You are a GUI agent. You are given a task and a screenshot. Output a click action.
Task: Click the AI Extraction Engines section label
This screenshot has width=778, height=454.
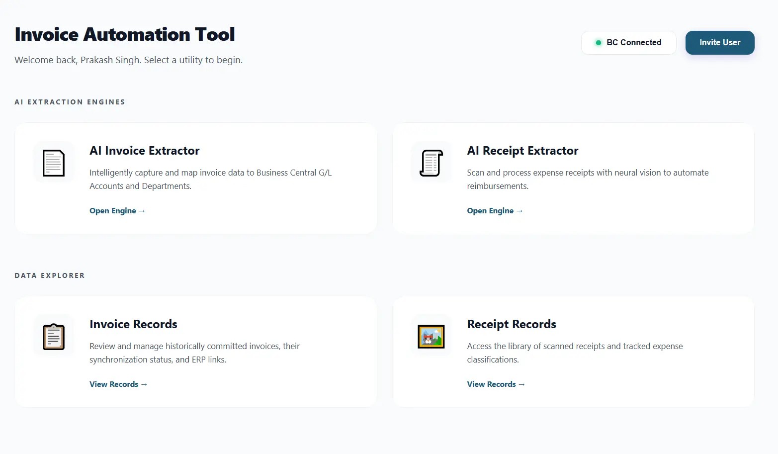(x=70, y=102)
